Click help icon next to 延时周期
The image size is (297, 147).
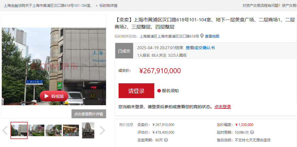pos(252,132)
